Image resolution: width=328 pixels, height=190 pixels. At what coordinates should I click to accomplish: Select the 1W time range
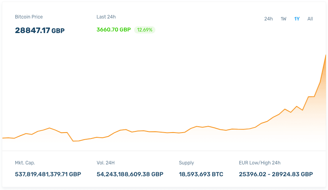(x=284, y=19)
